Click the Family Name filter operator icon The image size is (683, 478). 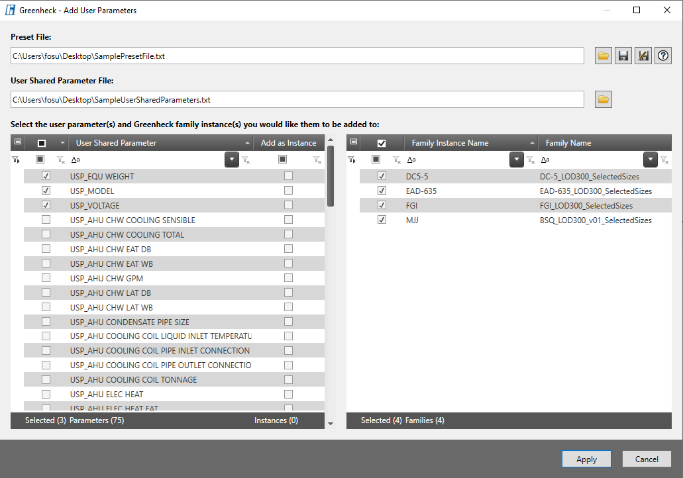point(545,160)
